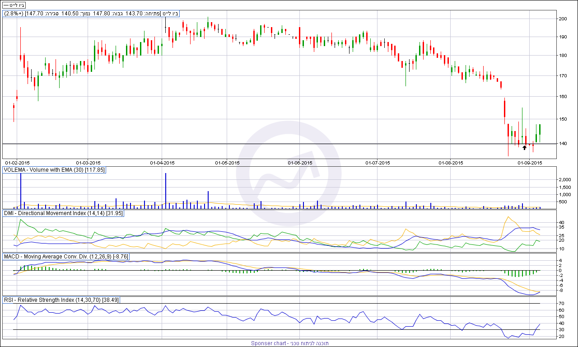Image resolution: width=578 pixels, height=347 pixels.
Task: Select the tallest volume bar in early February
Action: pyautogui.click(x=21, y=190)
